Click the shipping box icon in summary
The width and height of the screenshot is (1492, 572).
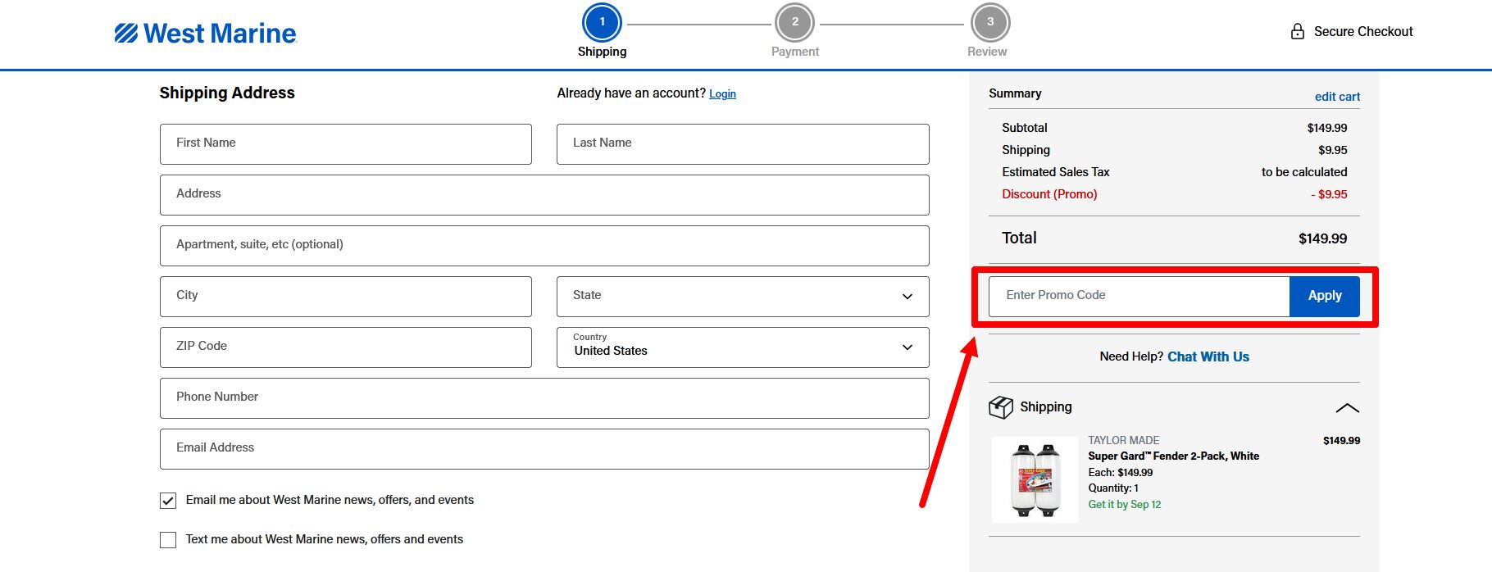coord(1001,407)
